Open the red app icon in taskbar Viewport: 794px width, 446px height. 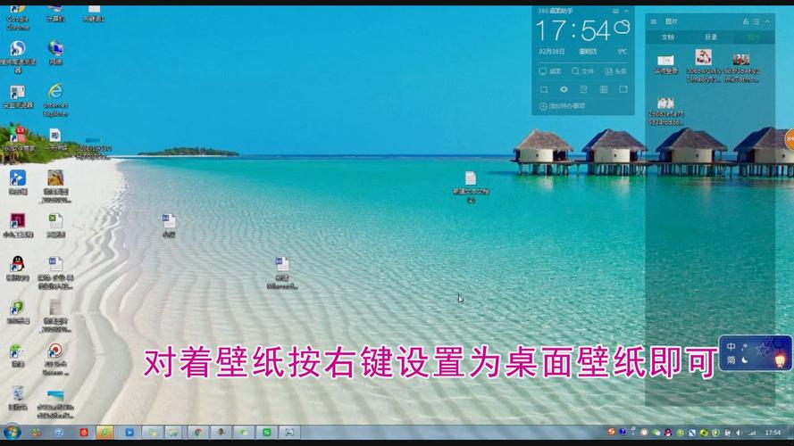click(84, 433)
